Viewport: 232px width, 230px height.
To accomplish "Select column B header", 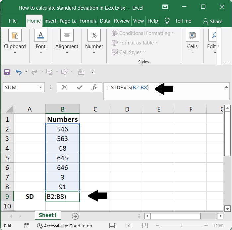I will (x=62, y=109).
